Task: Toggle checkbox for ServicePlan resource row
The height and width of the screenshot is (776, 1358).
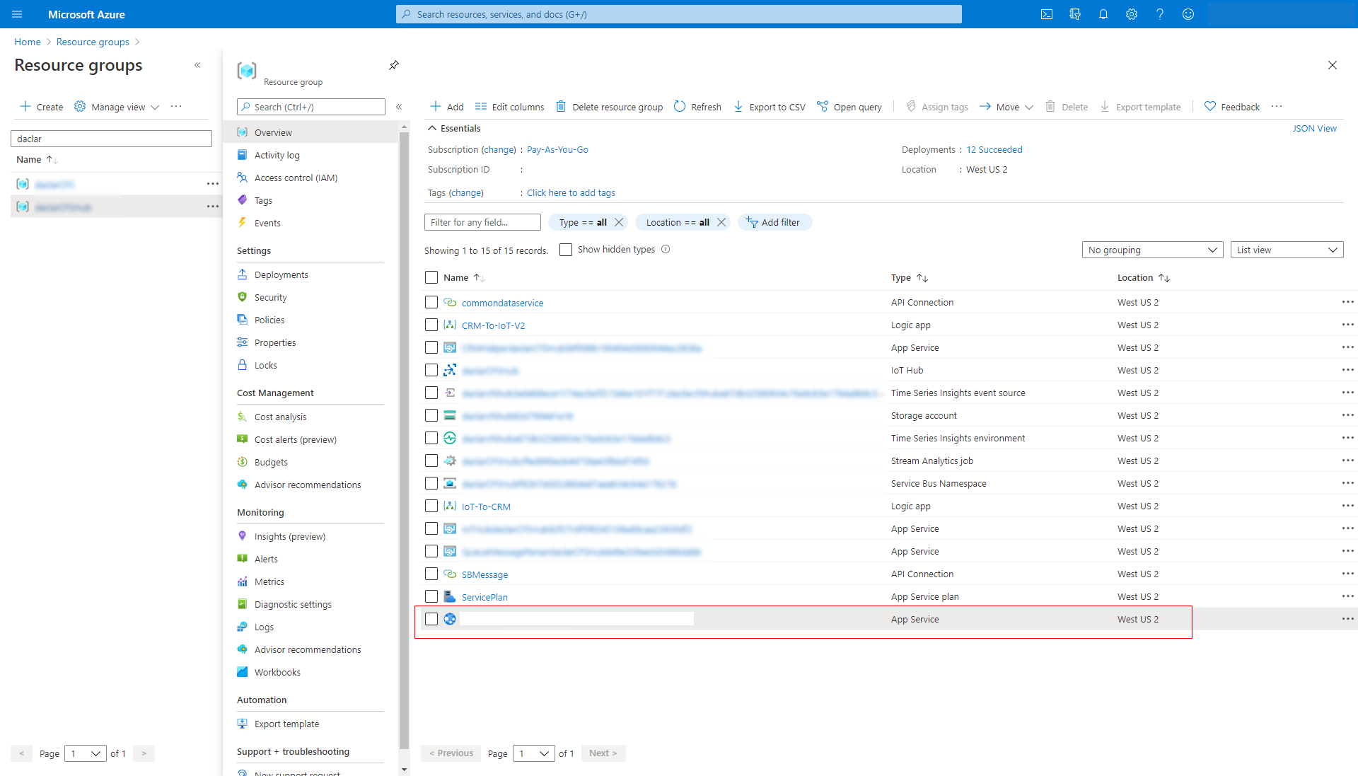Action: [x=432, y=596]
